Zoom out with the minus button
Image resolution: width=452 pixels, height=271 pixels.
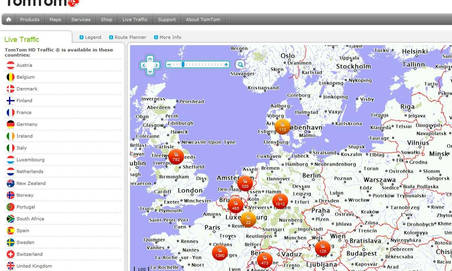(x=169, y=65)
